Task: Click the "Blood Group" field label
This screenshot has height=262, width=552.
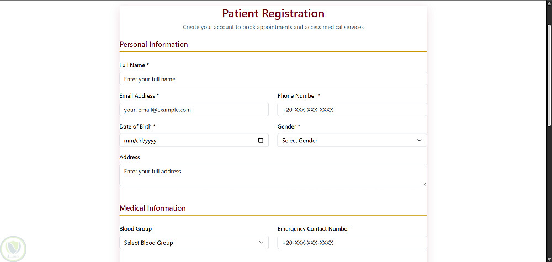Action: pos(136,228)
